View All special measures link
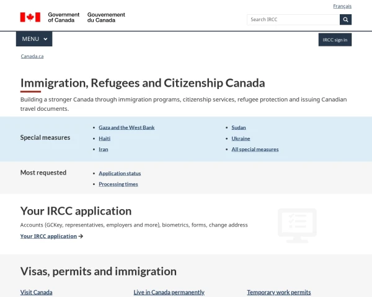The image size is (372, 297). click(x=255, y=150)
